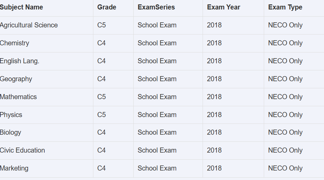Click the Exam Year column header

224,7
